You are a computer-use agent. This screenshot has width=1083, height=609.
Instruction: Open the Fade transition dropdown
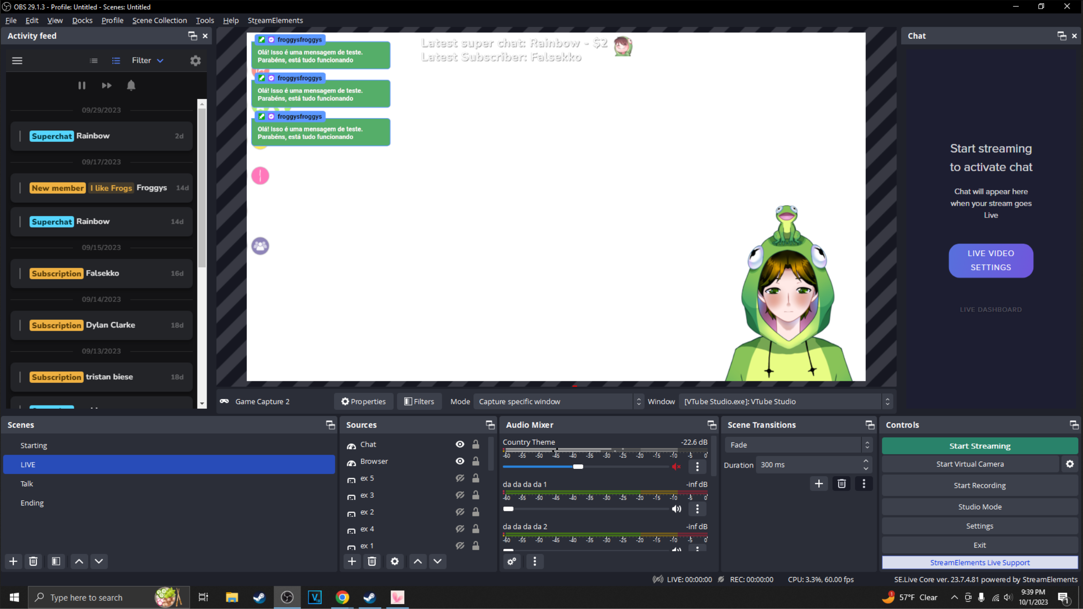tap(798, 445)
